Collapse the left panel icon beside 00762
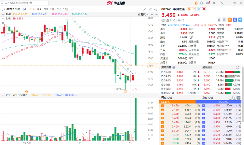 point(3,9)
